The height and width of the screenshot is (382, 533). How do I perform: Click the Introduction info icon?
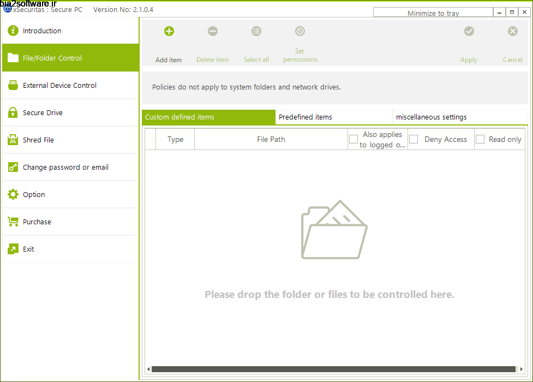(x=12, y=31)
